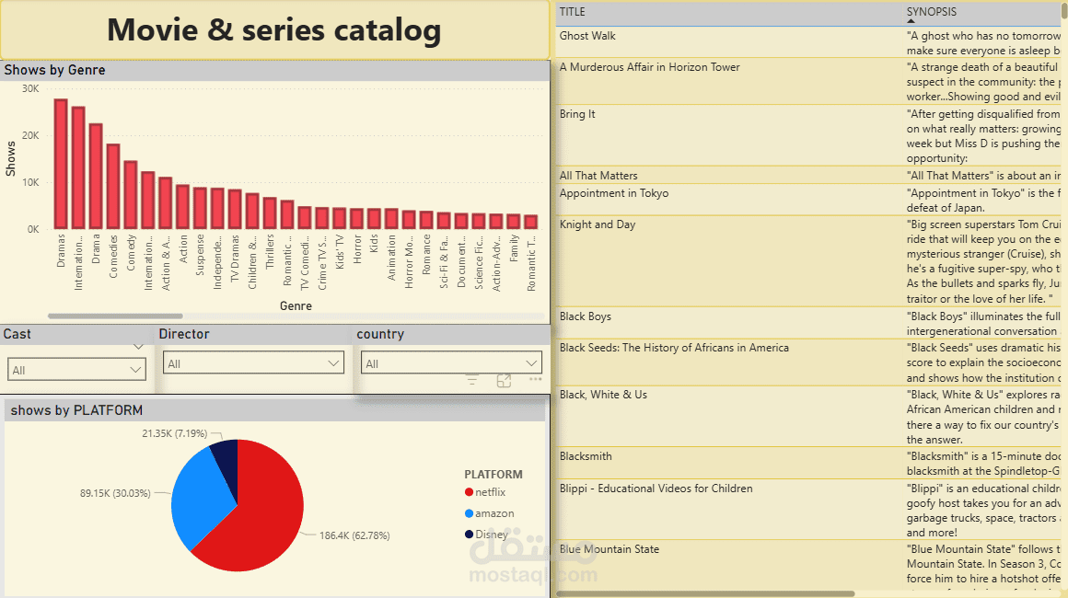Click the Knight and Day synopsis cell
1068x598 pixels.
(x=984, y=261)
